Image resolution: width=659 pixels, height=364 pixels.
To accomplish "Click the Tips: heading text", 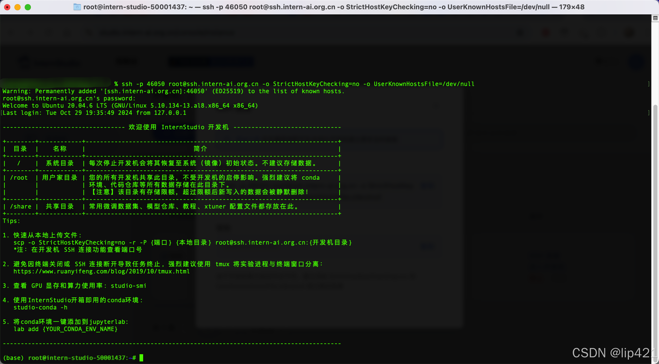I will coord(11,221).
